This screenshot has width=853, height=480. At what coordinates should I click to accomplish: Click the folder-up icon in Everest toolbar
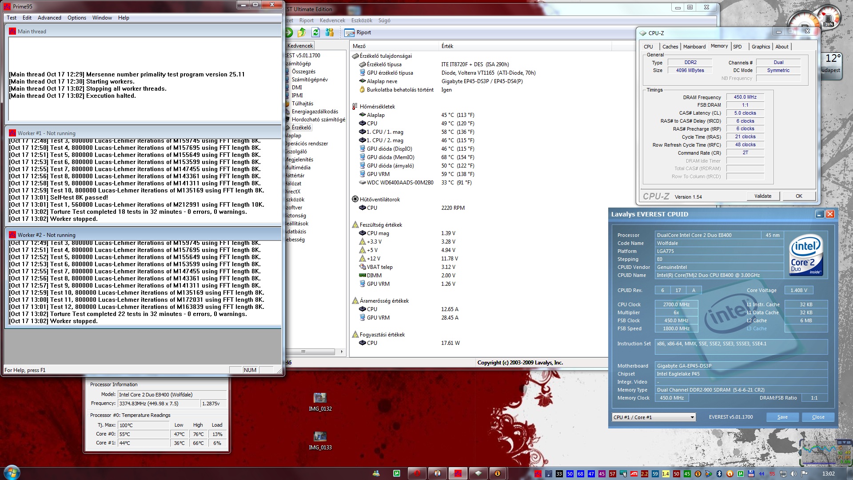point(302,32)
